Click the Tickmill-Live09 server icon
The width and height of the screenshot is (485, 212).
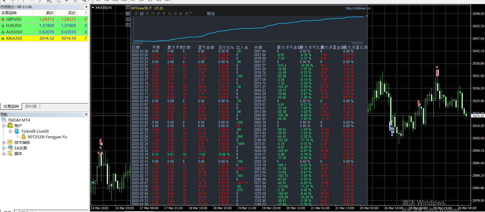click(x=17, y=131)
